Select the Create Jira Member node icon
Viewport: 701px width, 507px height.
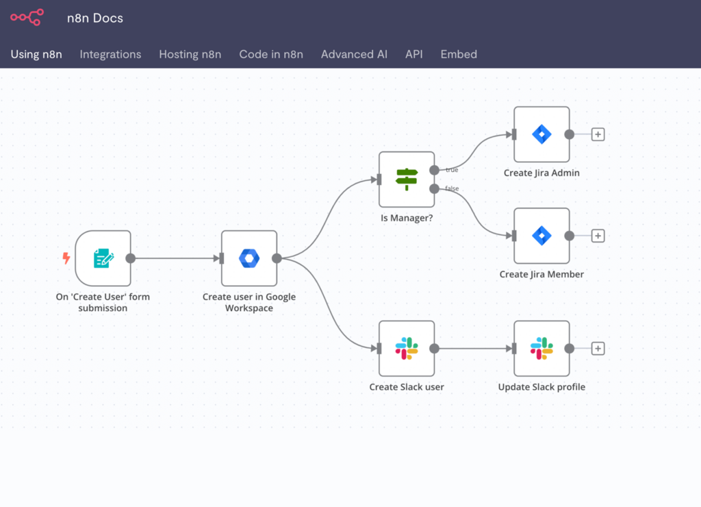(x=541, y=236)
